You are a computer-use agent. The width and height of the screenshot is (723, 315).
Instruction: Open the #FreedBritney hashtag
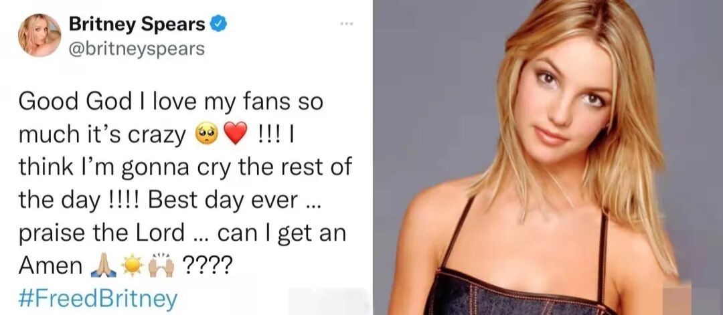(98, 299)
